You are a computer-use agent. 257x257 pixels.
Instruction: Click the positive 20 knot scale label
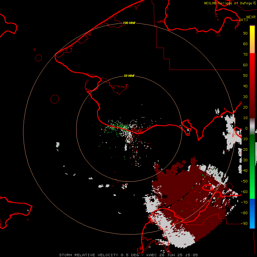point(245,107)
